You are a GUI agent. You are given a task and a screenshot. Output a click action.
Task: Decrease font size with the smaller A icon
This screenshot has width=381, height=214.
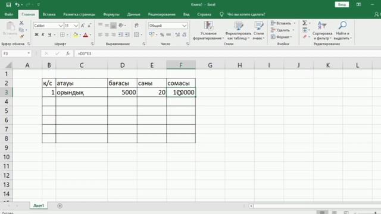pyautogui.click(x=89, y=26)
